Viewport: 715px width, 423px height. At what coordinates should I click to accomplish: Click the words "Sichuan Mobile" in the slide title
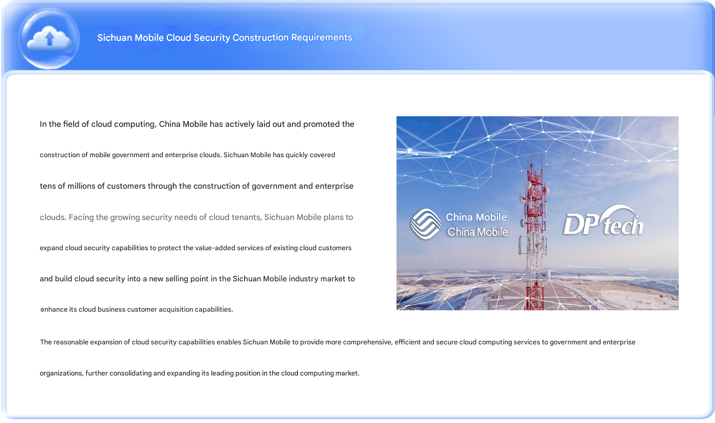click(x=130, y=38)
